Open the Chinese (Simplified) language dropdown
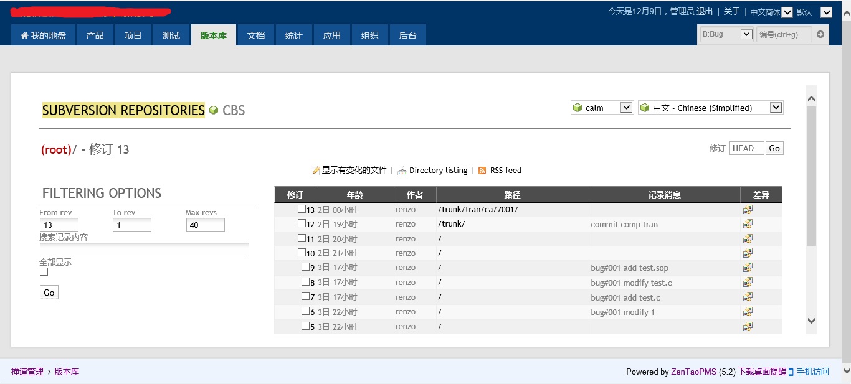851x384 pixels. (710, 108)
